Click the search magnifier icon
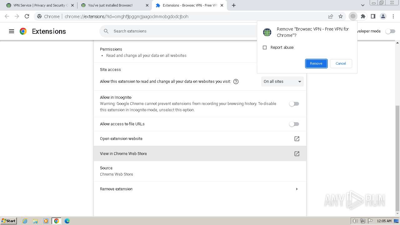This screenshot has height=225, width=400. (x=106, y=31)
